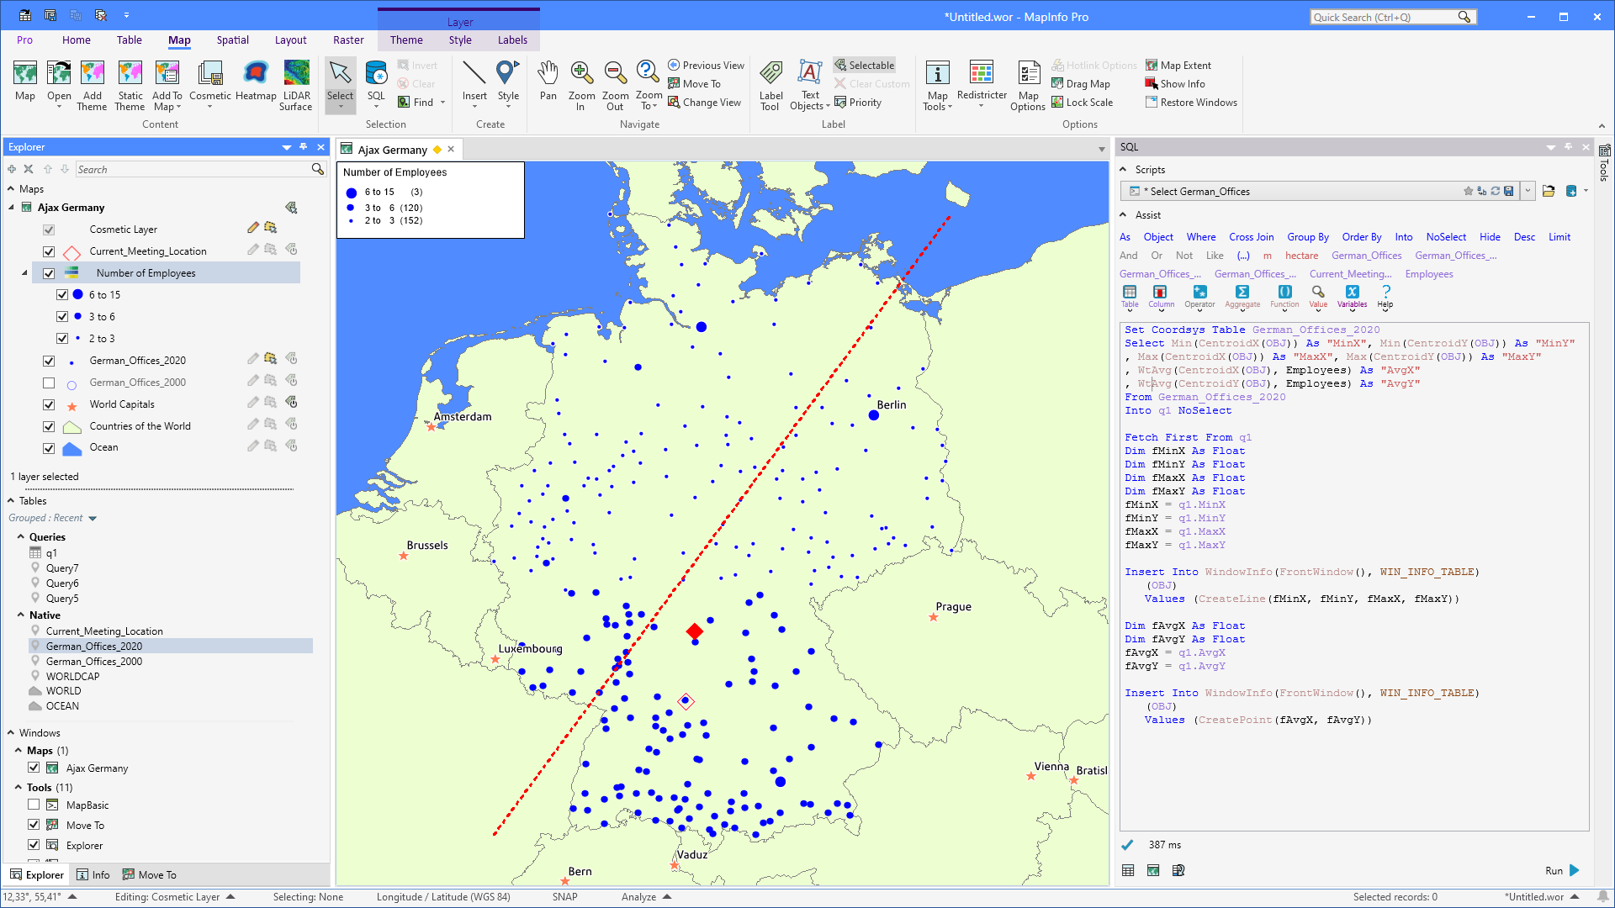Uncheck the '3 to 6' theme range
This screenshot has height=908, width=1615.
[x=62, y=316]
